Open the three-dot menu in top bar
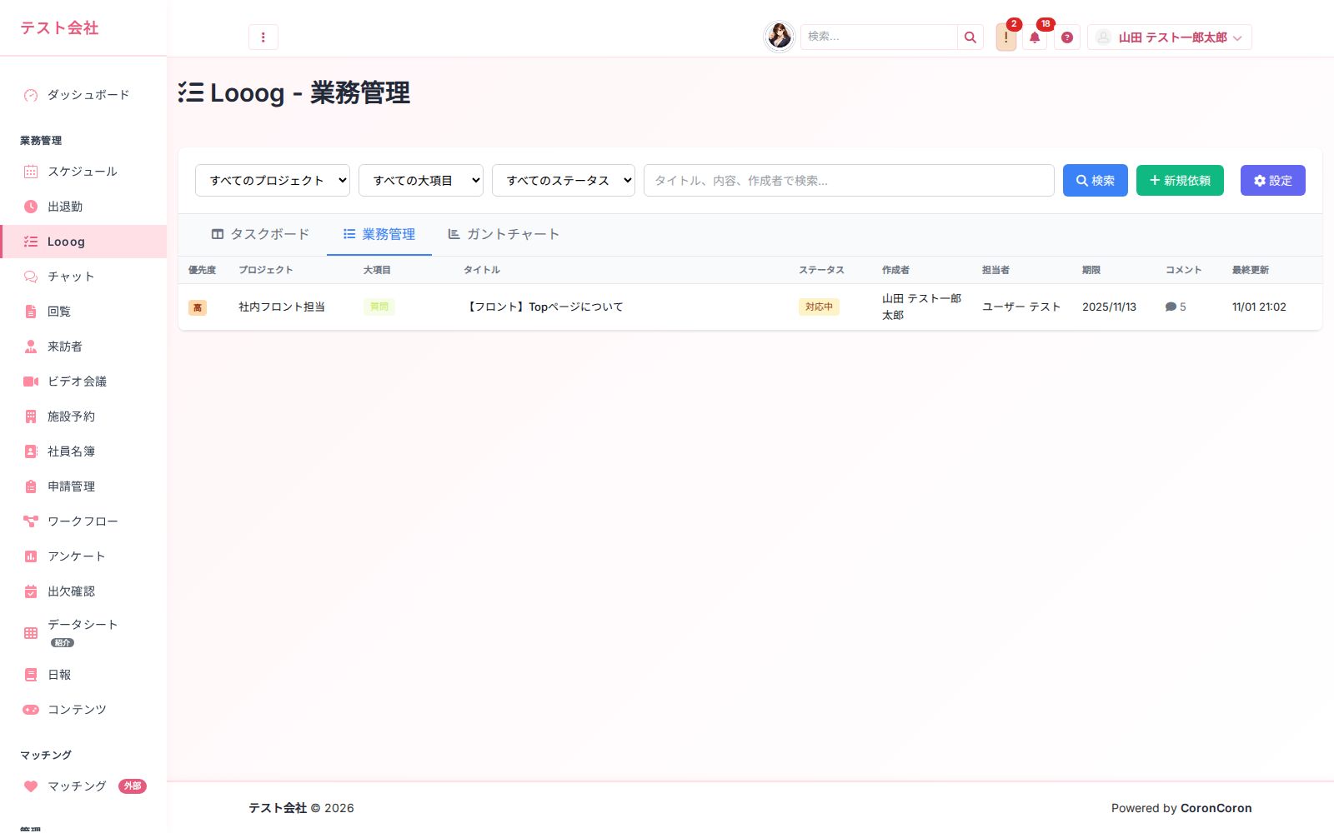The height and width of the screenshot is (833, 1334). pos(263,37)
